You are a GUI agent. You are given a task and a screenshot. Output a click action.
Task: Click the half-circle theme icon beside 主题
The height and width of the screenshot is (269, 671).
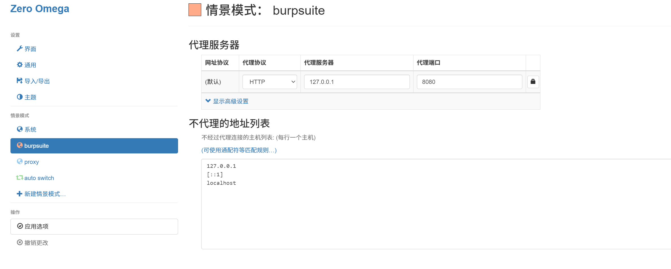pos(20,97)
